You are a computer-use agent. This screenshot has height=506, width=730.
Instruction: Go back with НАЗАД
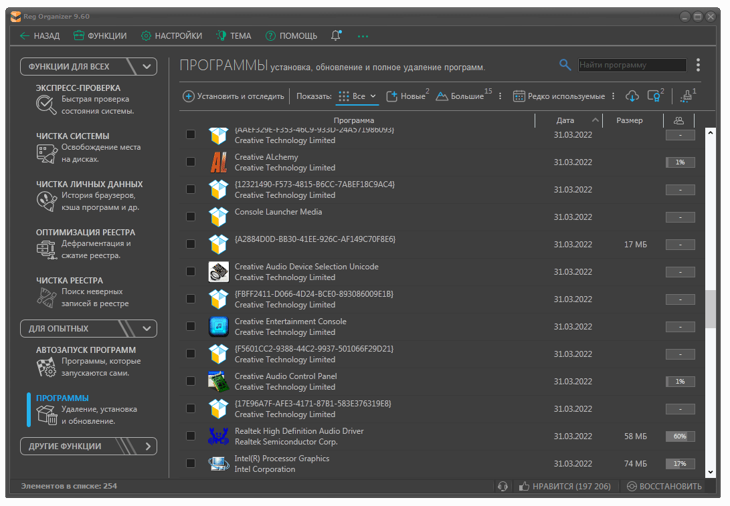click(39, 36)
